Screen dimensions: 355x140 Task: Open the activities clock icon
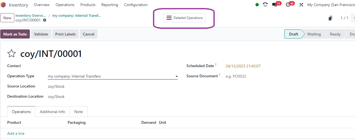tap(288, 5)
